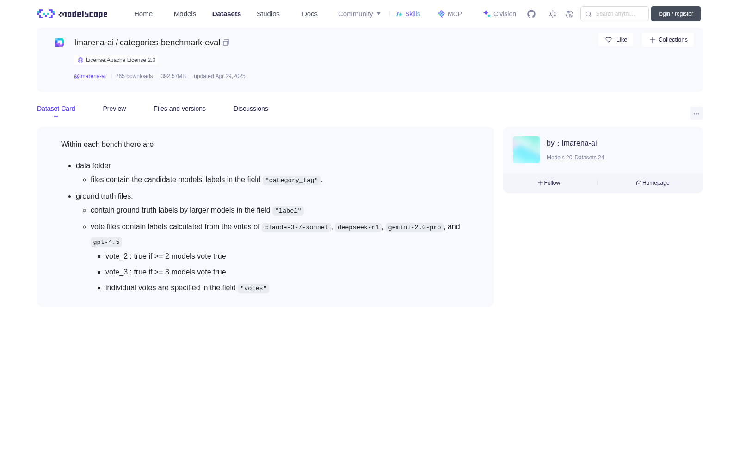Focus the Search anything input field

615,14
